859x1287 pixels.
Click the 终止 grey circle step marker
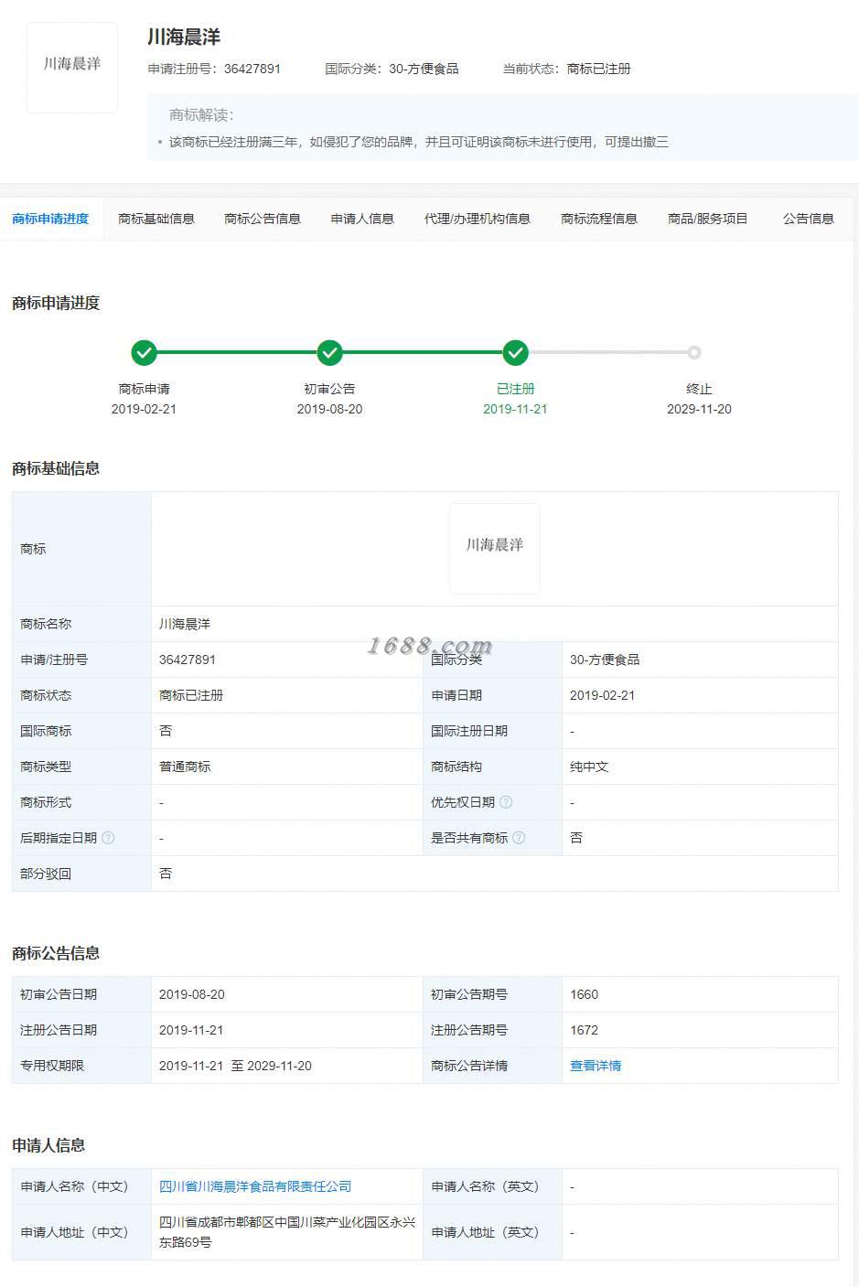[x=694, y=352]
